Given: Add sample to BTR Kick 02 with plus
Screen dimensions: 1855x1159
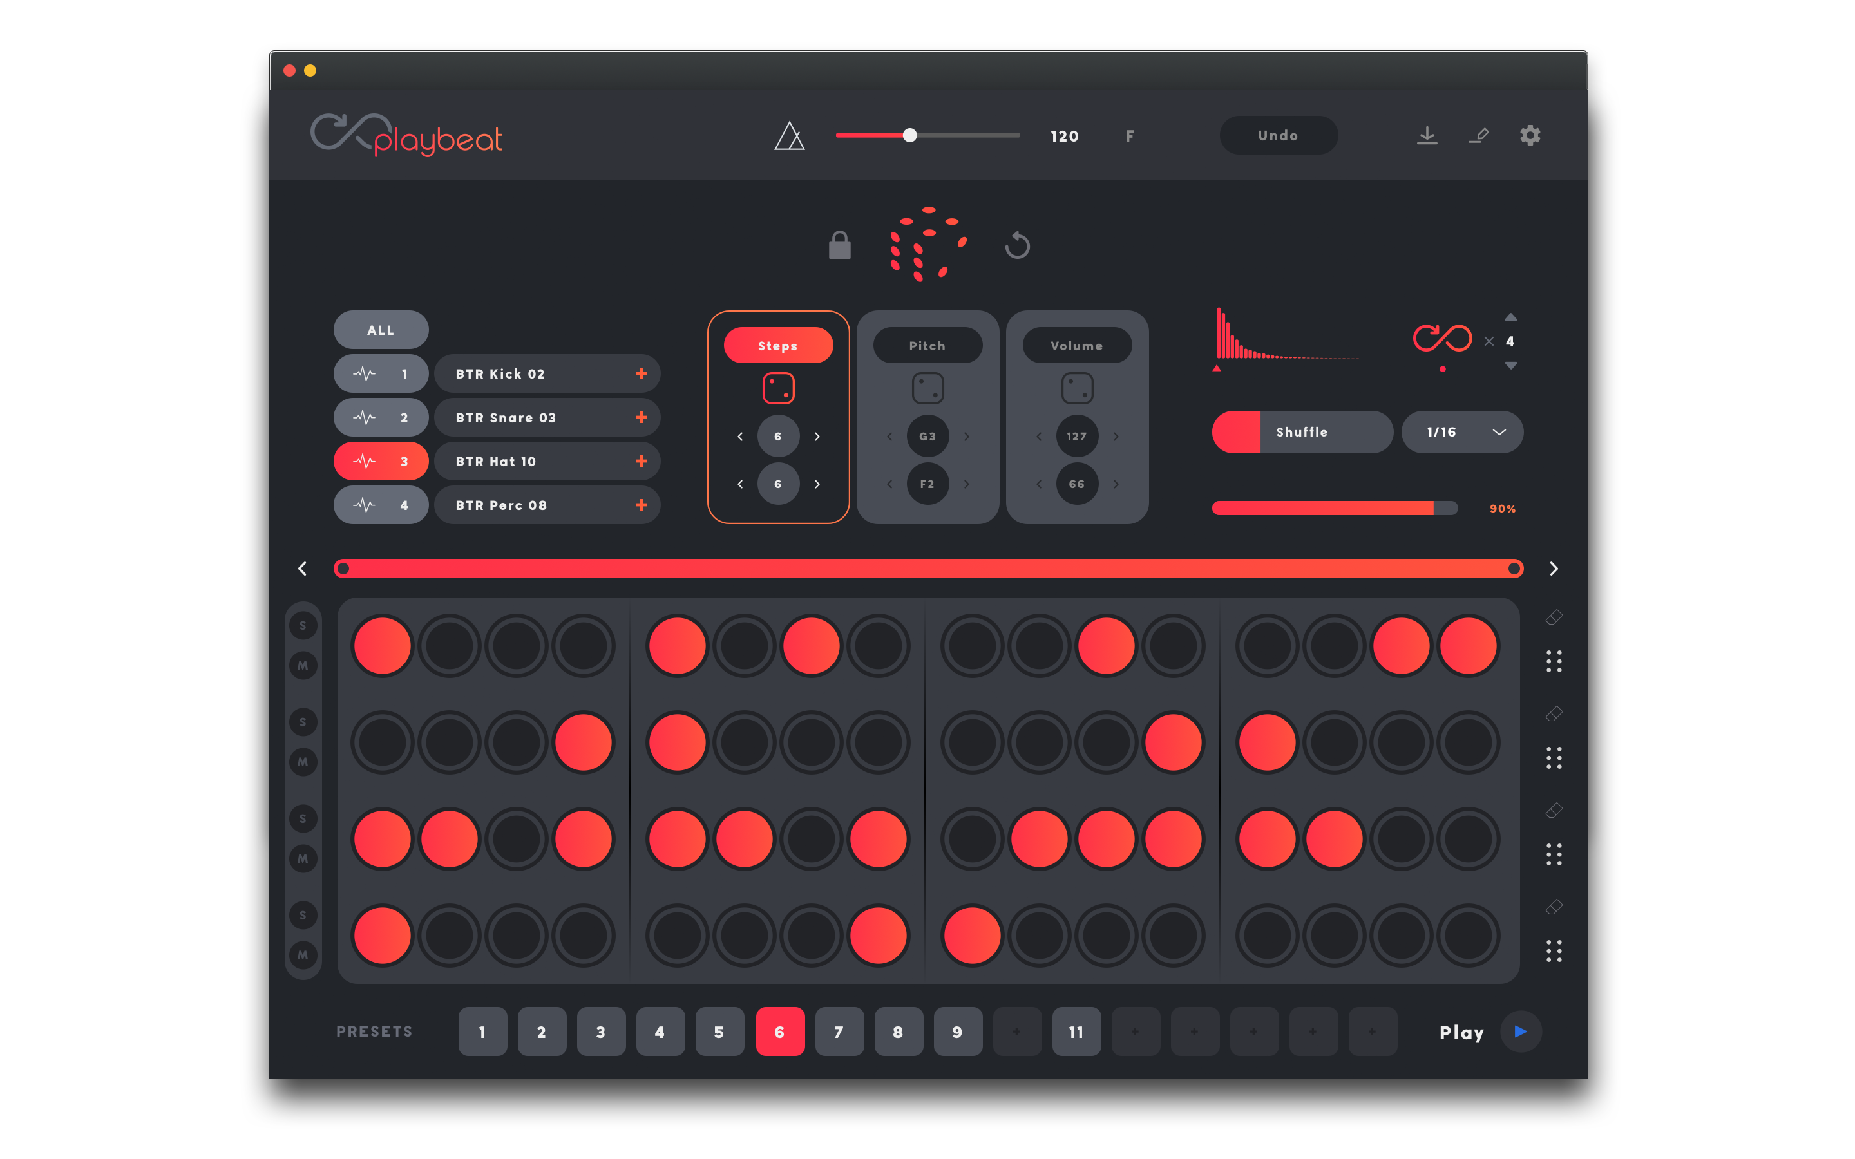Looking at the screenshot, I should click(642, 373).
